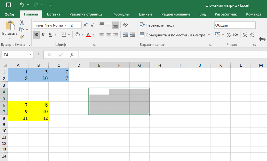This screenshot has width=267, height=161.
Task: Click Объединить и поместить в центре
Action: (172, 35)
